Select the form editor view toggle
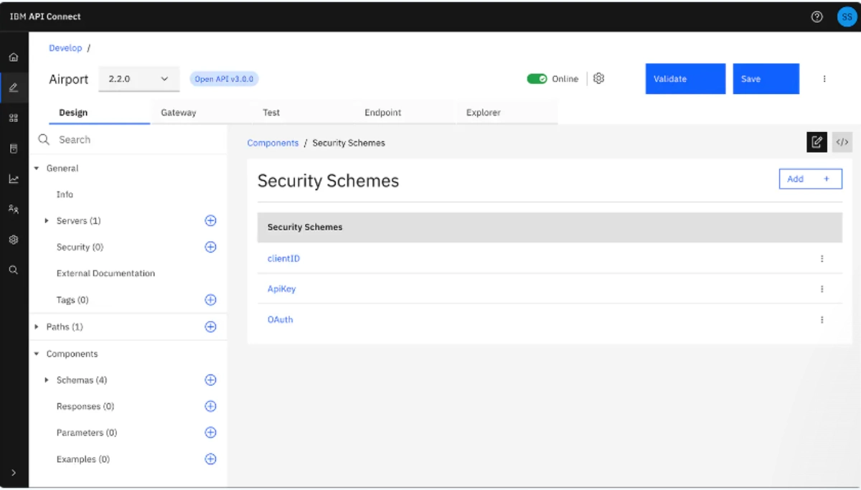861x490 pixels. 817,142
